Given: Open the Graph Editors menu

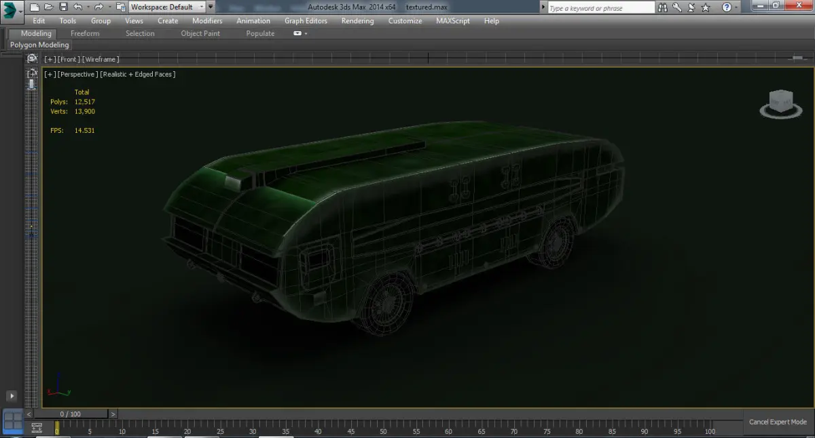Looking at the screenshot, I should coord(306,21).
